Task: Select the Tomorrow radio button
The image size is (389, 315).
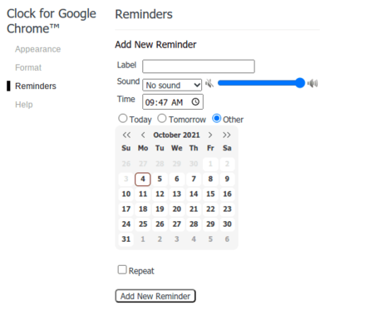Action: click(162, 119)
